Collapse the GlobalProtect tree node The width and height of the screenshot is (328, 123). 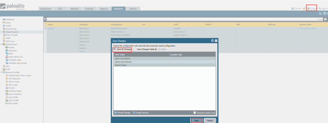pos(1,45)
